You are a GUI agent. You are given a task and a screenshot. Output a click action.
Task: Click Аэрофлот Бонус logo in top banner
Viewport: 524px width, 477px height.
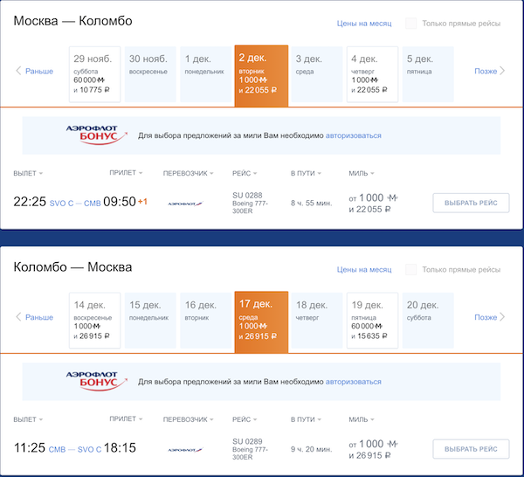[94, 135]
